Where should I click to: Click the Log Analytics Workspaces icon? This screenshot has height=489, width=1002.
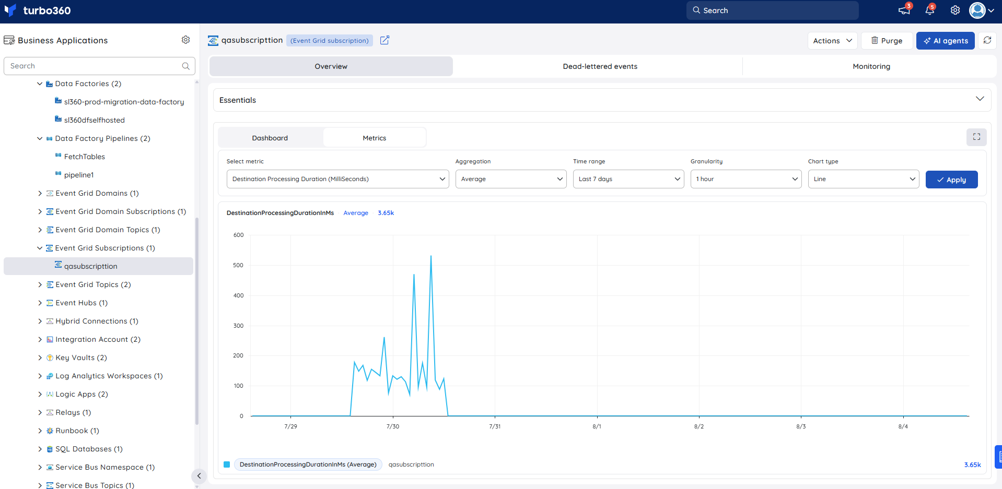[x=50, y=376]
